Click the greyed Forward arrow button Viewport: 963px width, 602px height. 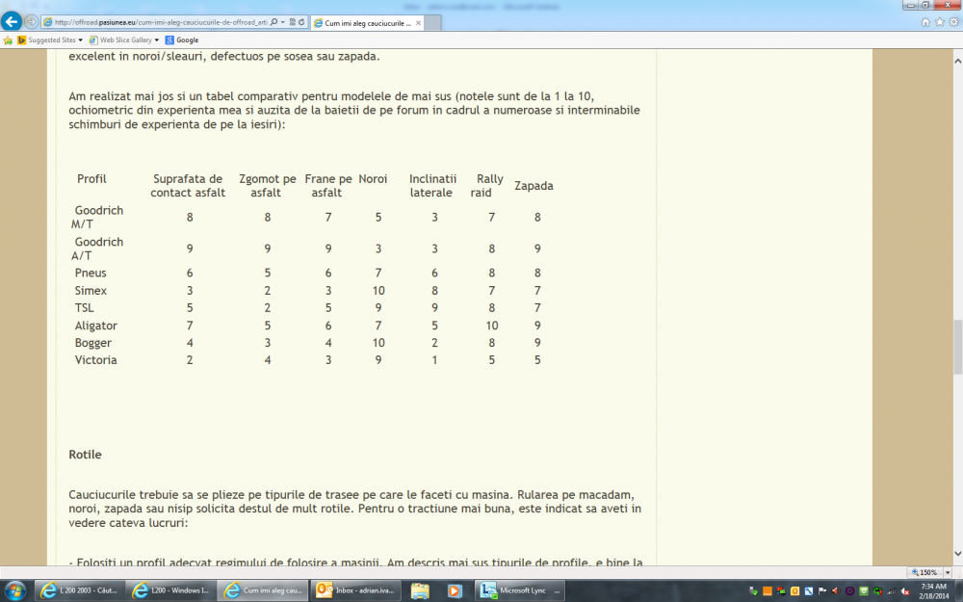coord(32,22)
